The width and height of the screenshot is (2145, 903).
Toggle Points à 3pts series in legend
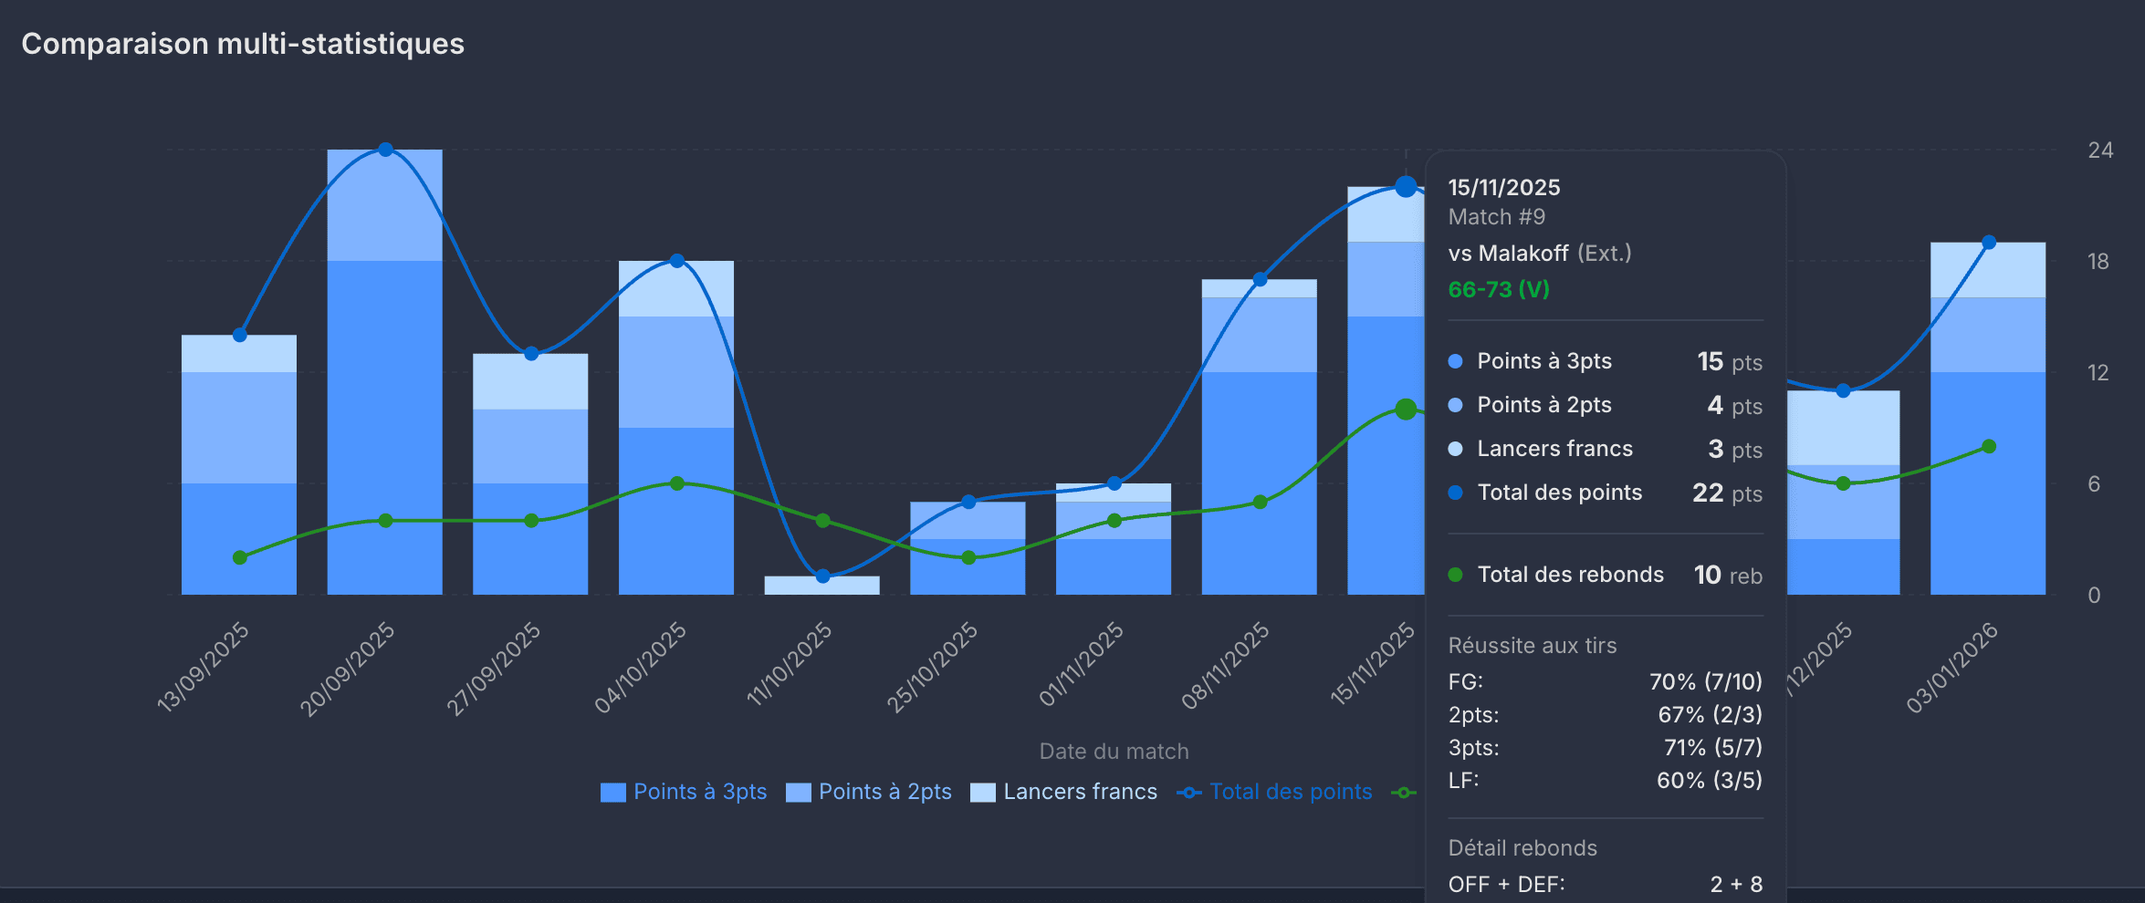(x=684, y=792)
